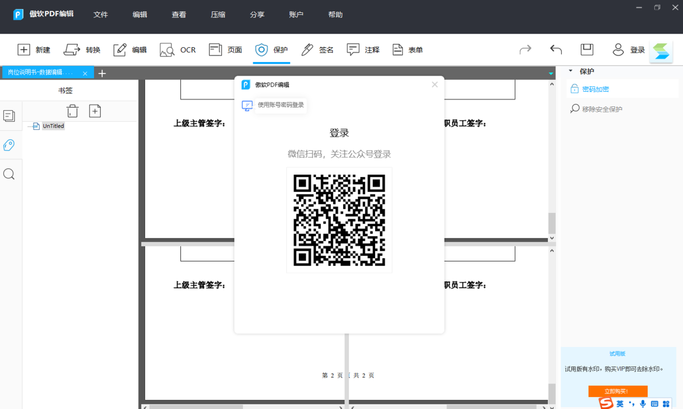The image size is (683, 409).
Task: Open the Compress (压缩) menu
Action: [x=218, y=15]
